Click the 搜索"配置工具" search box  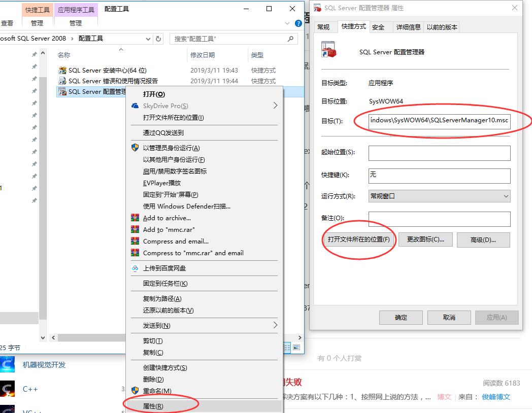[x=234, y=39]
